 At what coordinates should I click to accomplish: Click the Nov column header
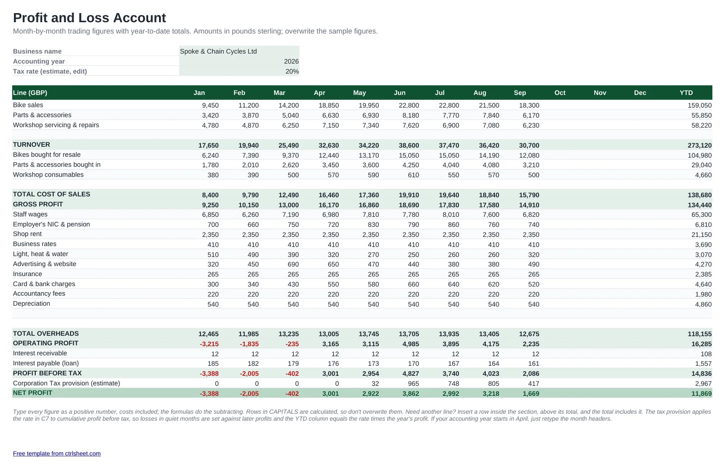(x=600, y=92)
